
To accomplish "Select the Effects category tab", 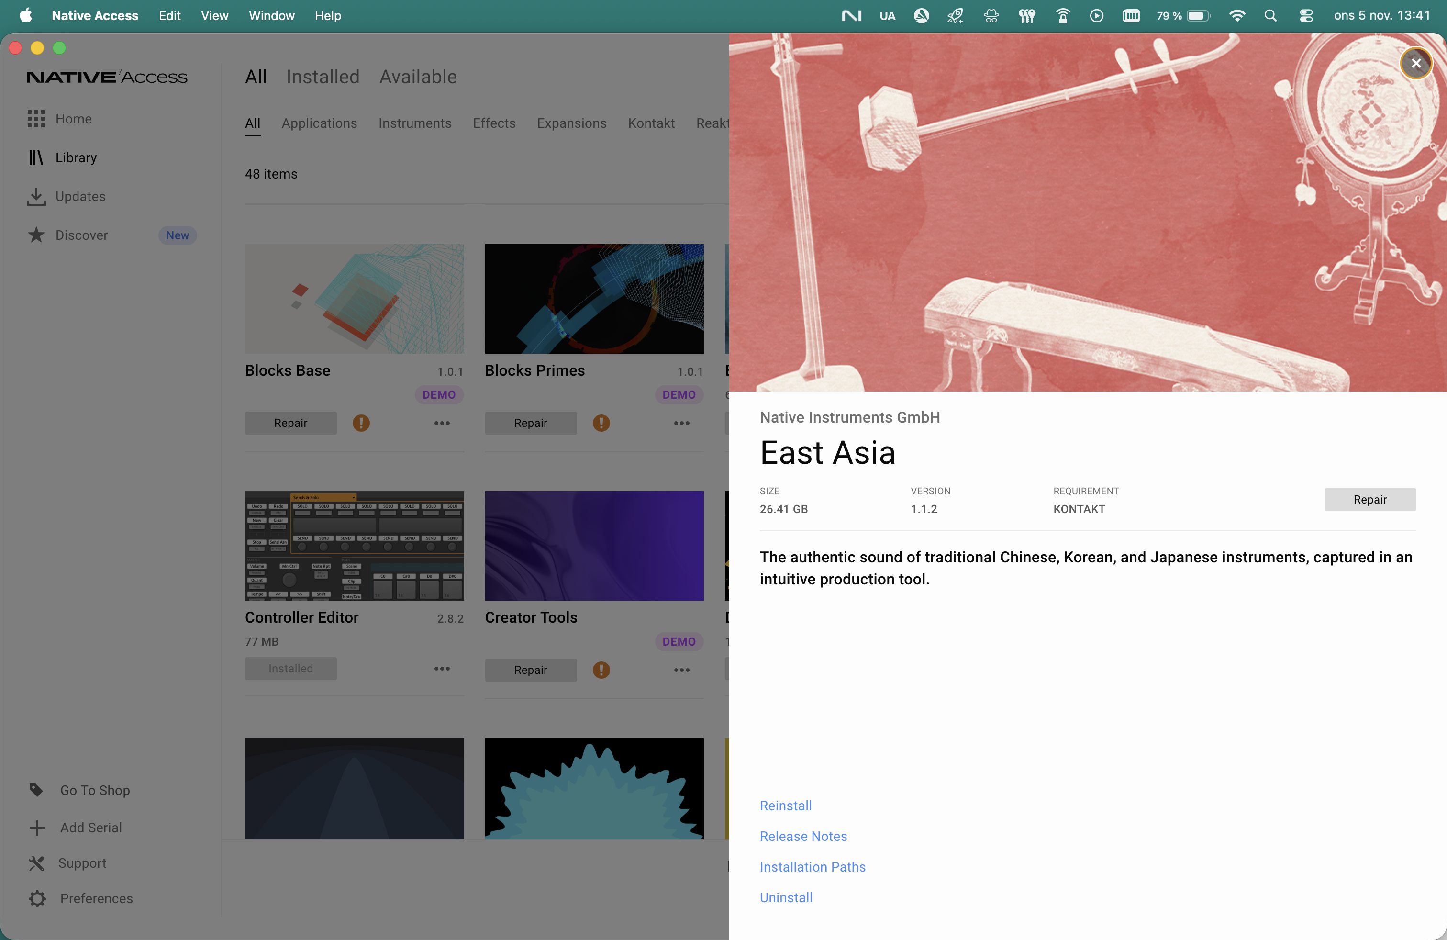I will tap(494, 123).
